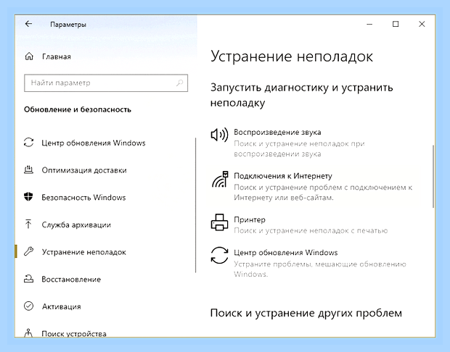Open Главная settings home
The height and width of the screenshot is (352, 450).
tap(57, 56)
